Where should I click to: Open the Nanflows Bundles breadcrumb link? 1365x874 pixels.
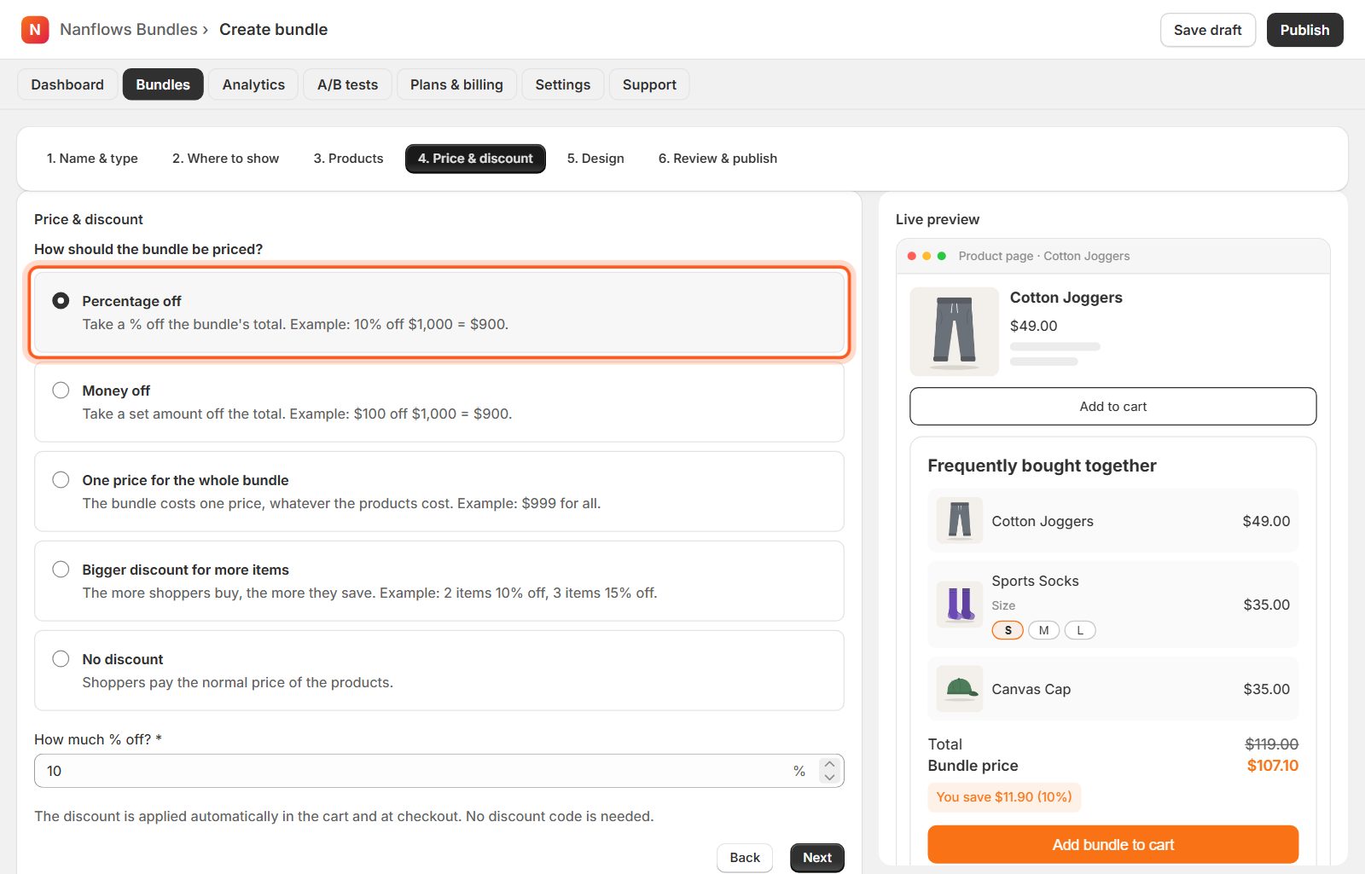pyautogui.click(x=129, y=30)
